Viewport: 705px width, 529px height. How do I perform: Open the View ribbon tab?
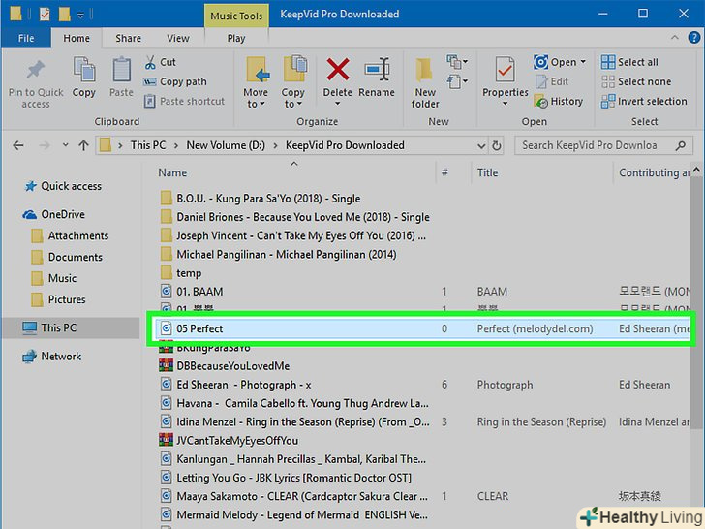point(178,39)
